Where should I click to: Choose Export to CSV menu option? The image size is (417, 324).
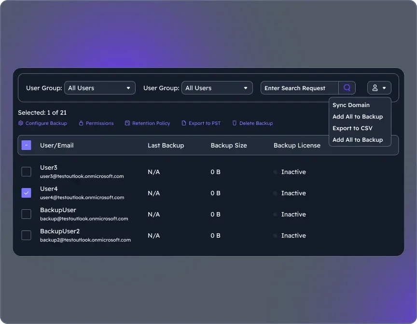click(x=352, y=128)
